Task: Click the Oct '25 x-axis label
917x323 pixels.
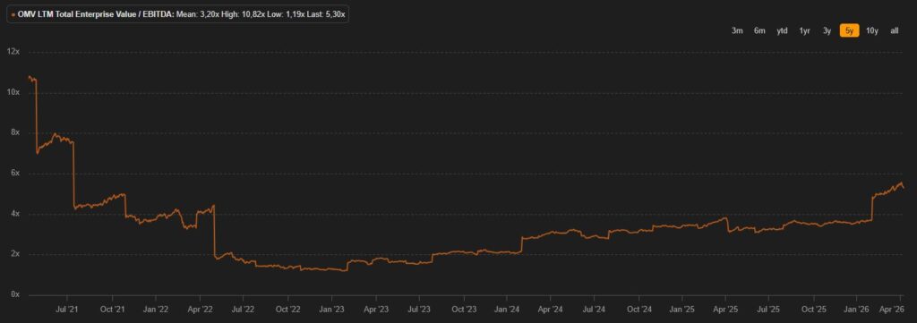Action: tap(814, 309)
